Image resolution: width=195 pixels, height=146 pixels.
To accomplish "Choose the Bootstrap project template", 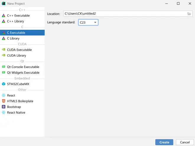I will pos(22,107).
